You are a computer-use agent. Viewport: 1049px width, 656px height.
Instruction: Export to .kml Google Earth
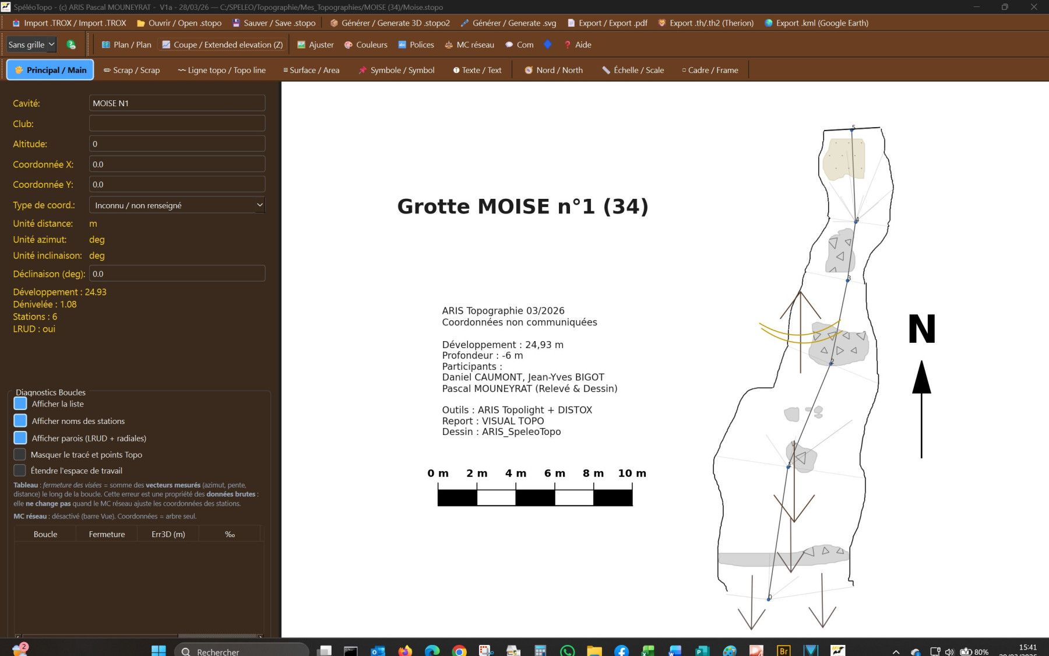816,23
